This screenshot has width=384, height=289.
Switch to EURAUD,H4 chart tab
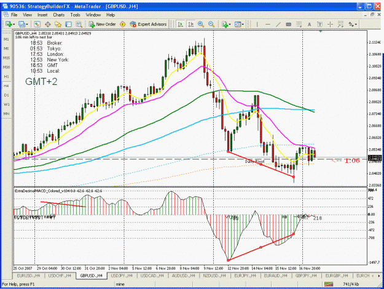[x=275, y=275]
